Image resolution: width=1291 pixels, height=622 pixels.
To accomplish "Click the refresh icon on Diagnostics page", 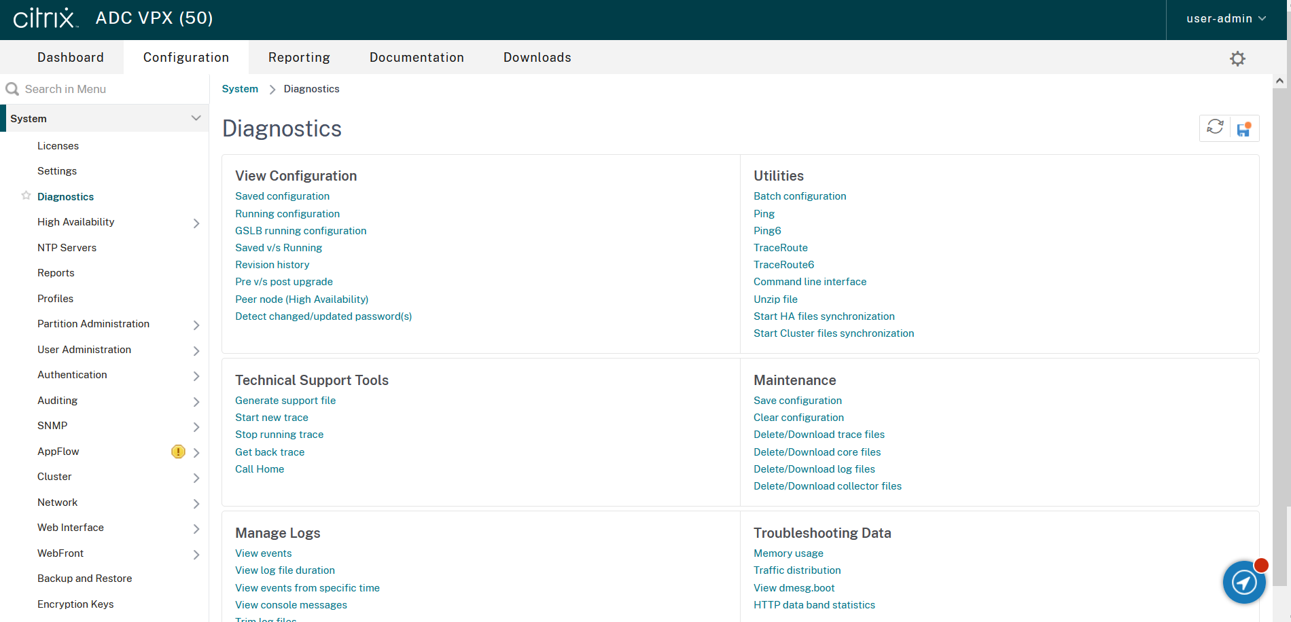I will coord(1215,128).
